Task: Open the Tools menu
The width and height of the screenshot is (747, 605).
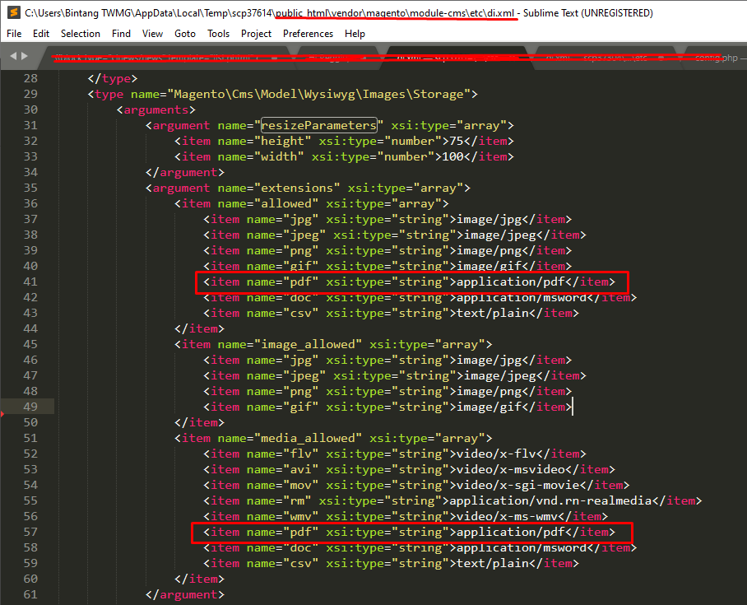Action: 219,34
